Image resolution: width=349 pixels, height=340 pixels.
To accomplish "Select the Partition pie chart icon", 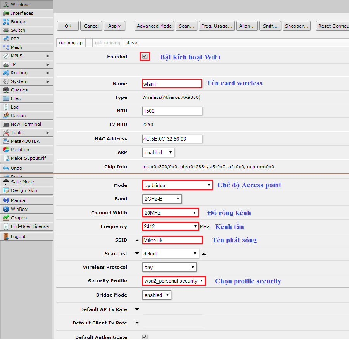I will coord(6,150).
